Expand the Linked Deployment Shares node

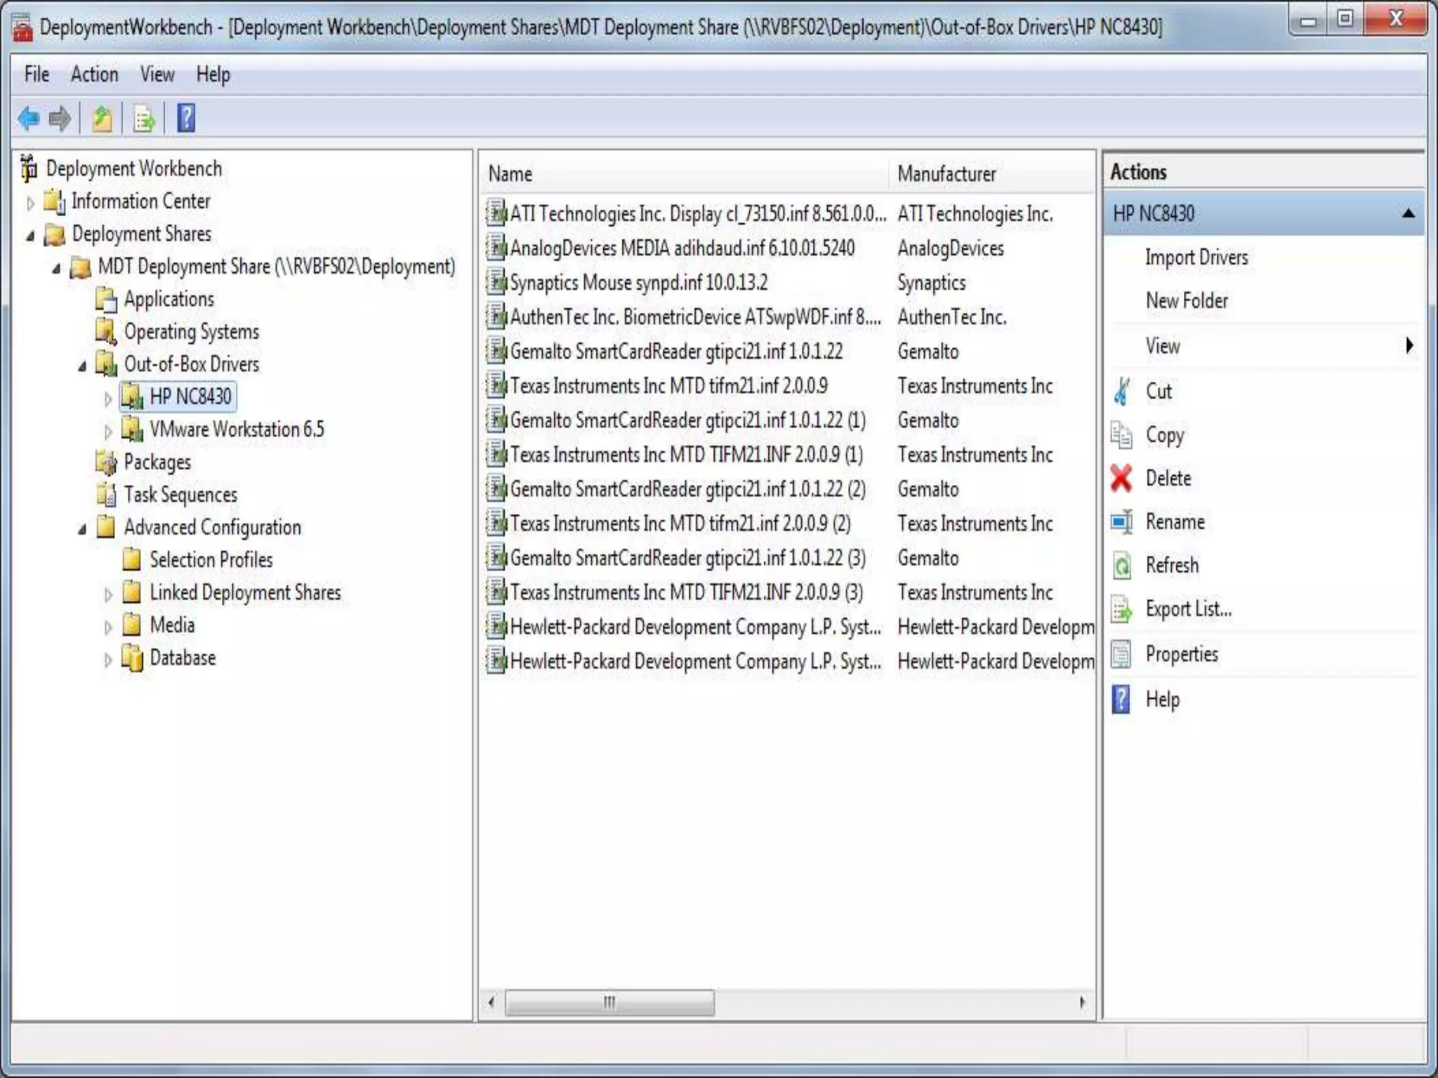point(108,594)
